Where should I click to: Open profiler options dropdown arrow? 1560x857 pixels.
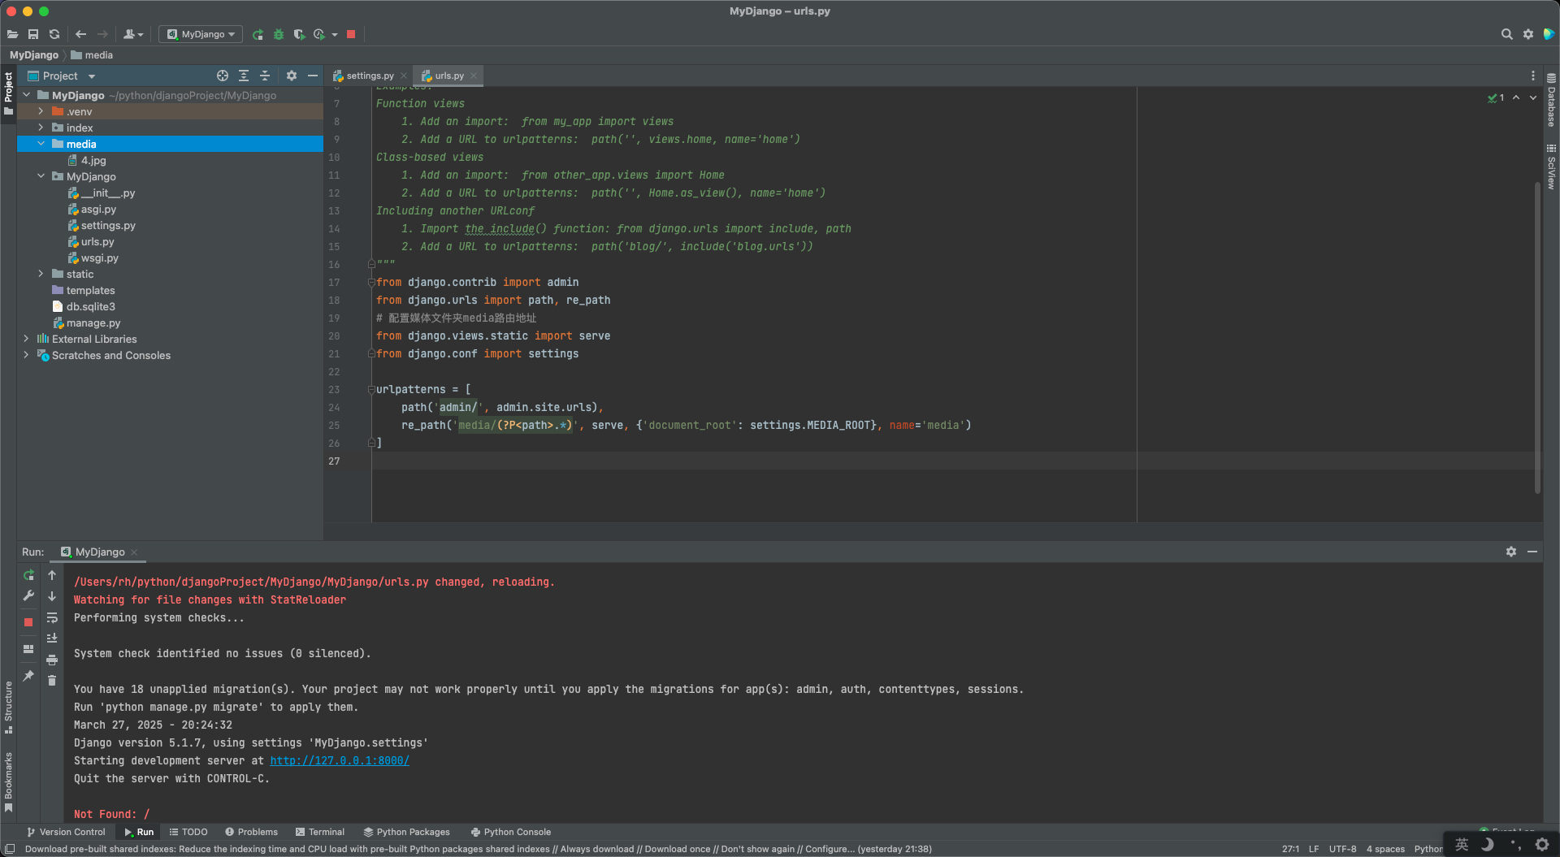tap(335, 34)
